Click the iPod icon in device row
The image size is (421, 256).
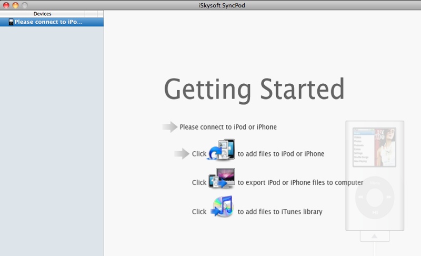pyautogui.click(x=11, y=22)
